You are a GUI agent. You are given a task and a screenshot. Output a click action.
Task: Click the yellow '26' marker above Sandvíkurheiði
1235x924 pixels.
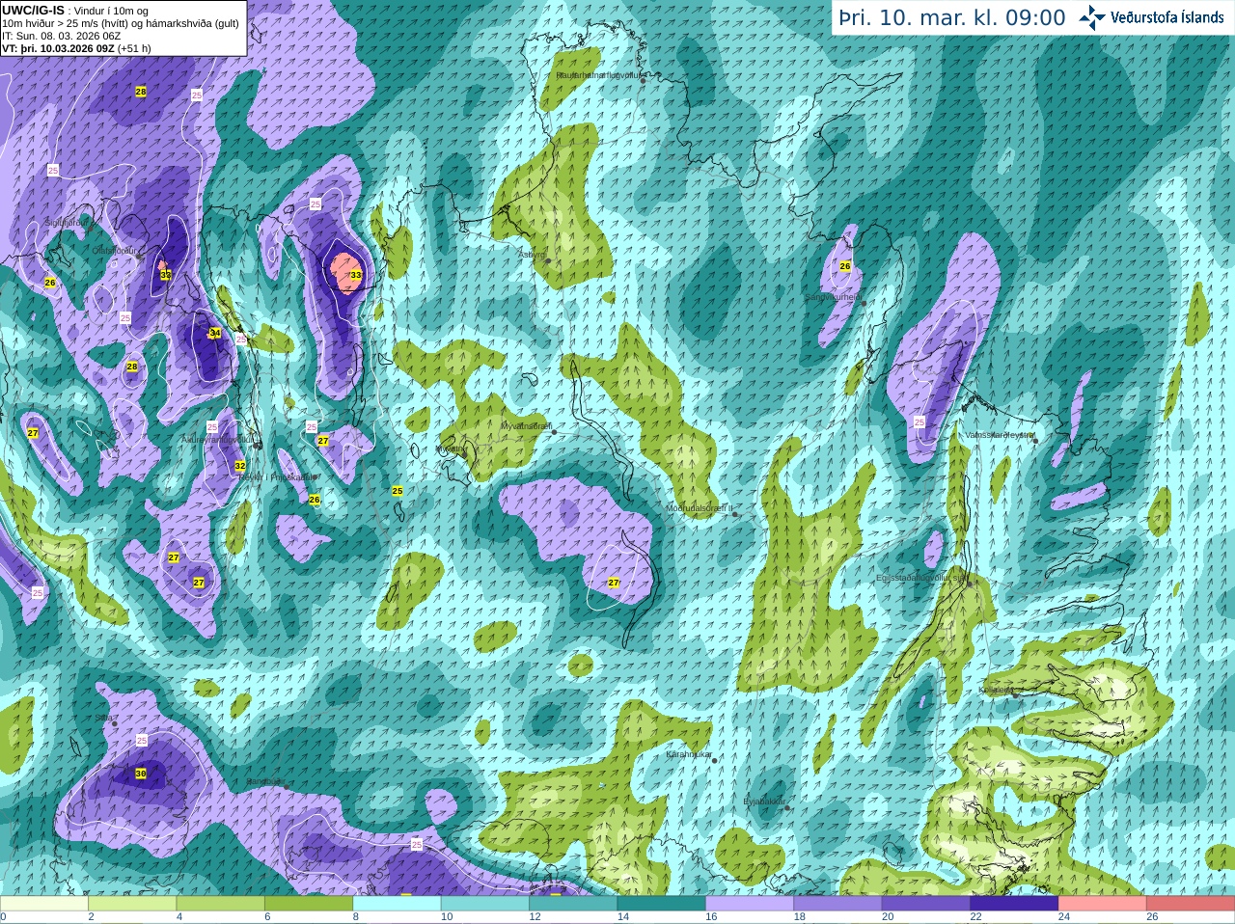click(845, 266)
